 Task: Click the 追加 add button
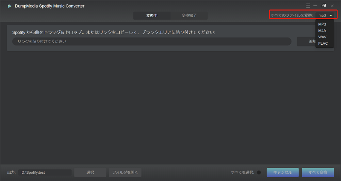[x=306, y=41]
